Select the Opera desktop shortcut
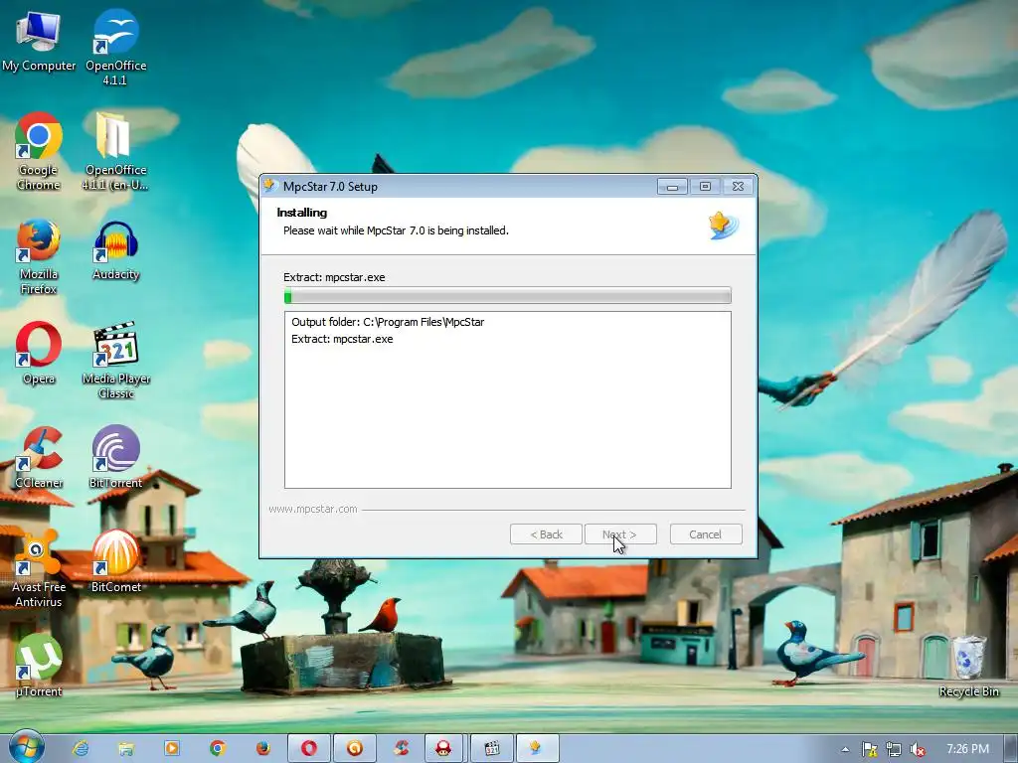The image size is (1018, 763). (39, 354)
